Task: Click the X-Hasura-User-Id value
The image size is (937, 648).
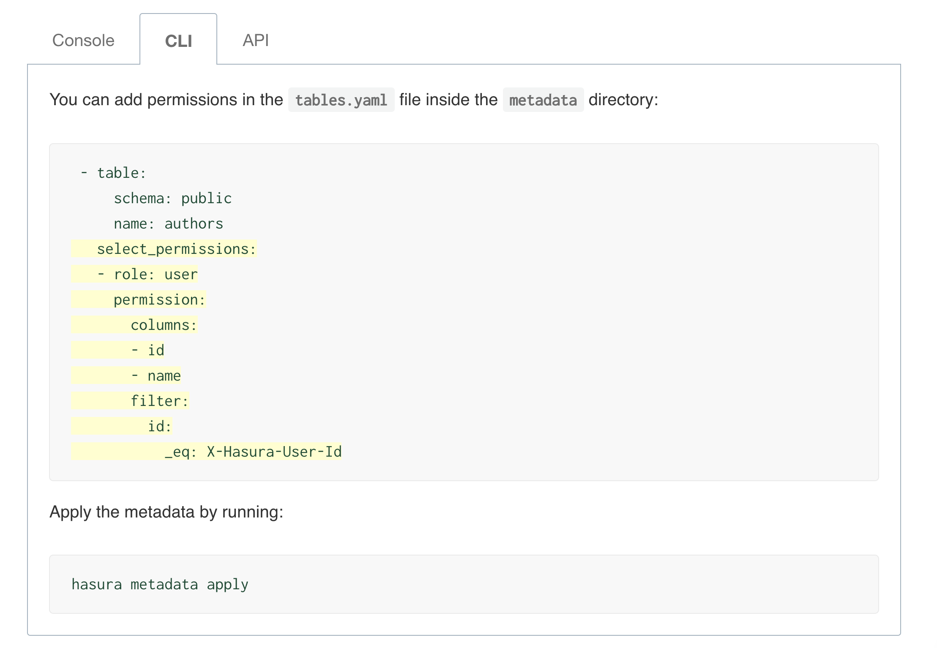Action: (274, 452)
